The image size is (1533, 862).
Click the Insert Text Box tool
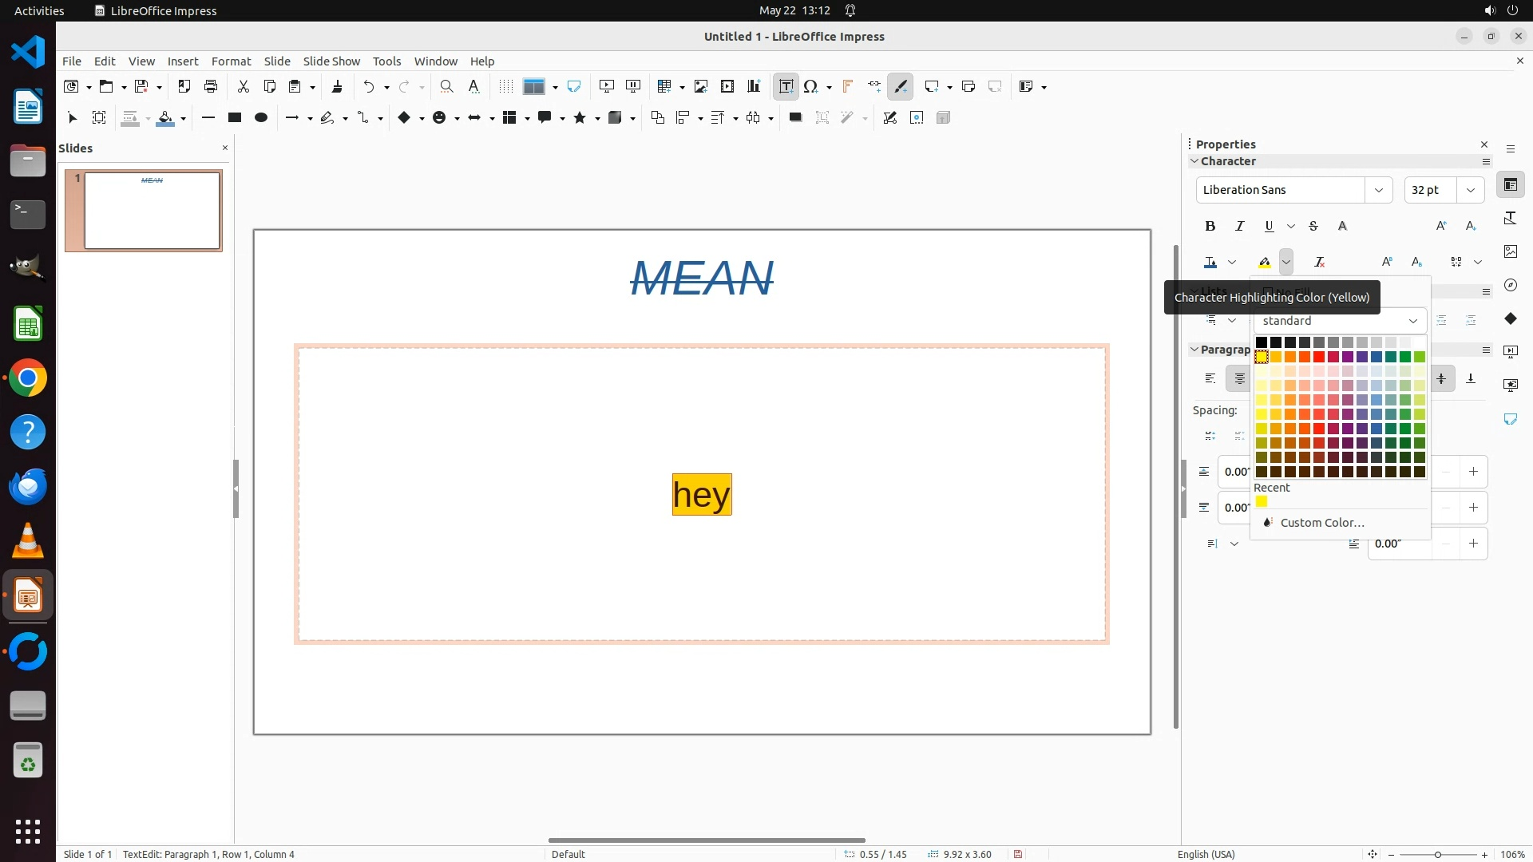[786, 86]
